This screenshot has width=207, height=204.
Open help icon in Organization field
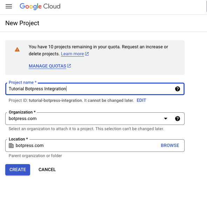[x=178, y=119]
